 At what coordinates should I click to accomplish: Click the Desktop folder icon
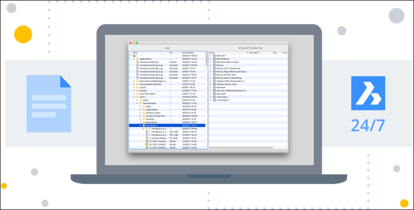click(x=143, y=119)
